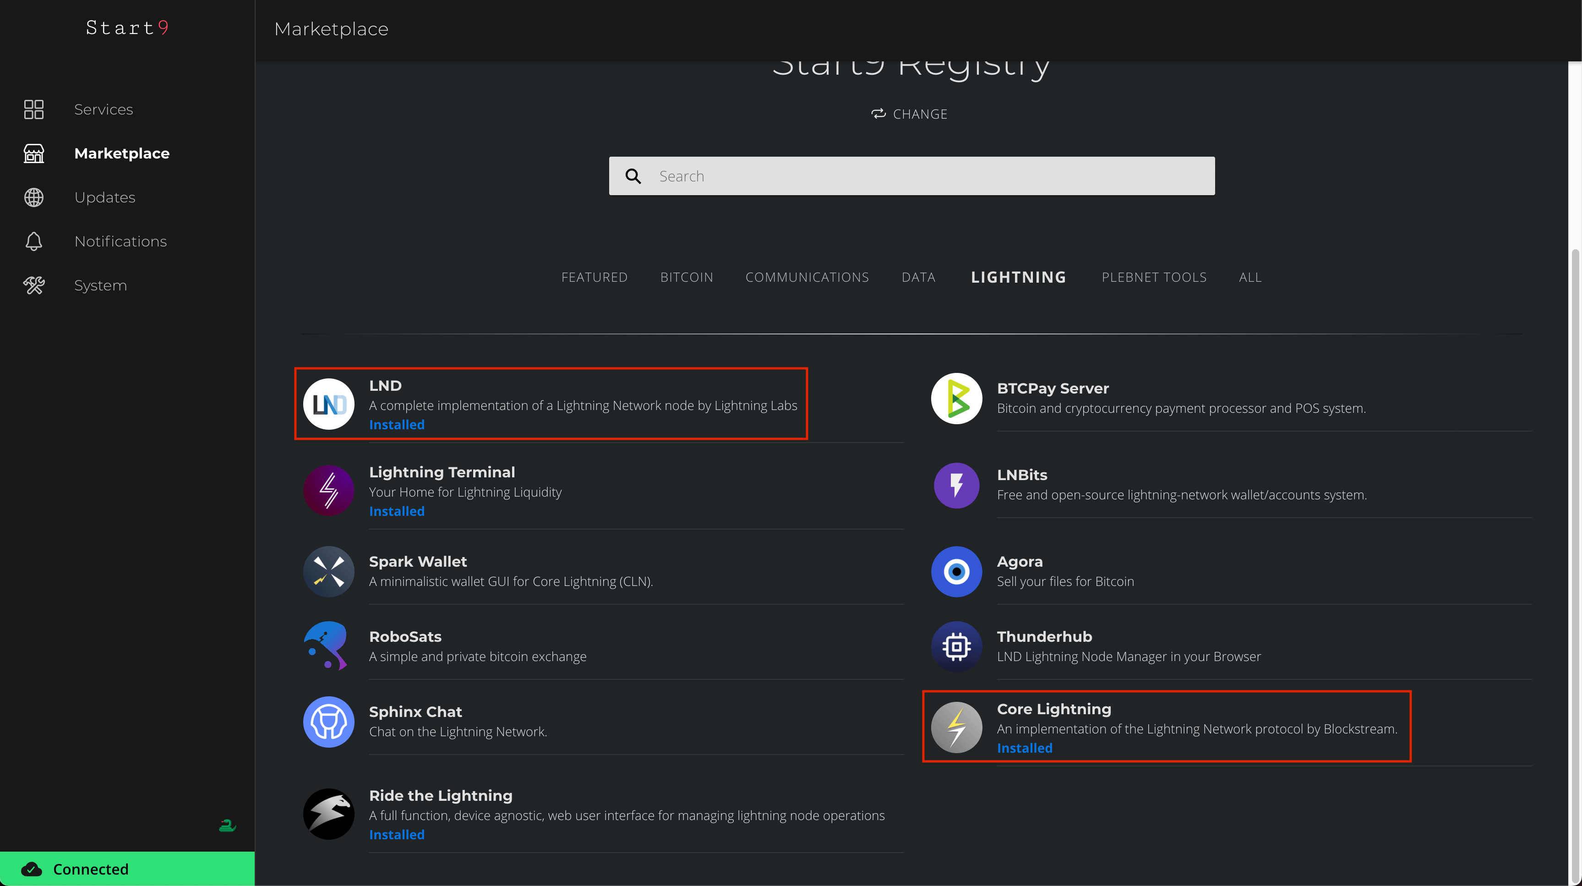Click the Lightning Terminal purple icon
This screenshot has height=886, width=1582.
(328, 490)
